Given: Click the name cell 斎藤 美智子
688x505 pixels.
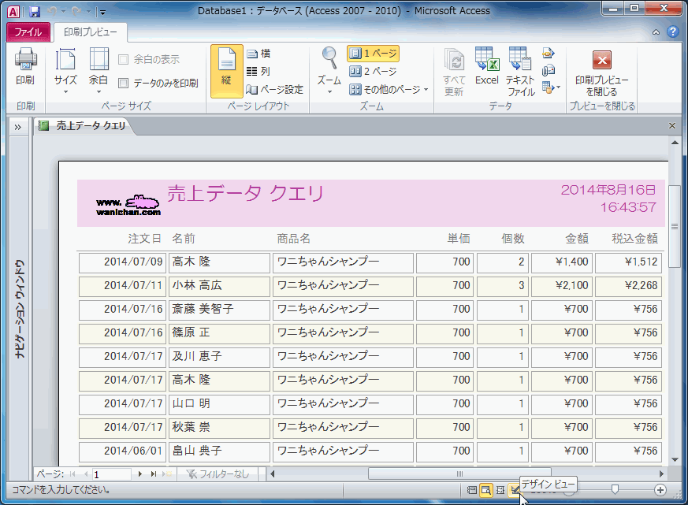Looking at the screenshot, I should pyautogui.click(x=219, y=310).
